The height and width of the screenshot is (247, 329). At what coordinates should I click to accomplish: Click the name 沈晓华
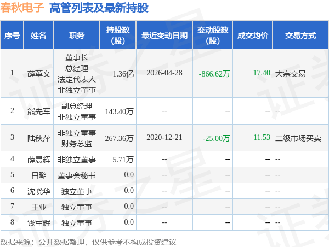coord(39,191)
